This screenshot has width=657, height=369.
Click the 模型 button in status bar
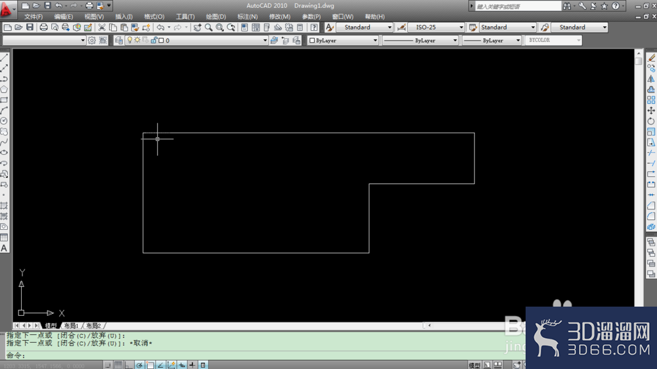(474, 365)
